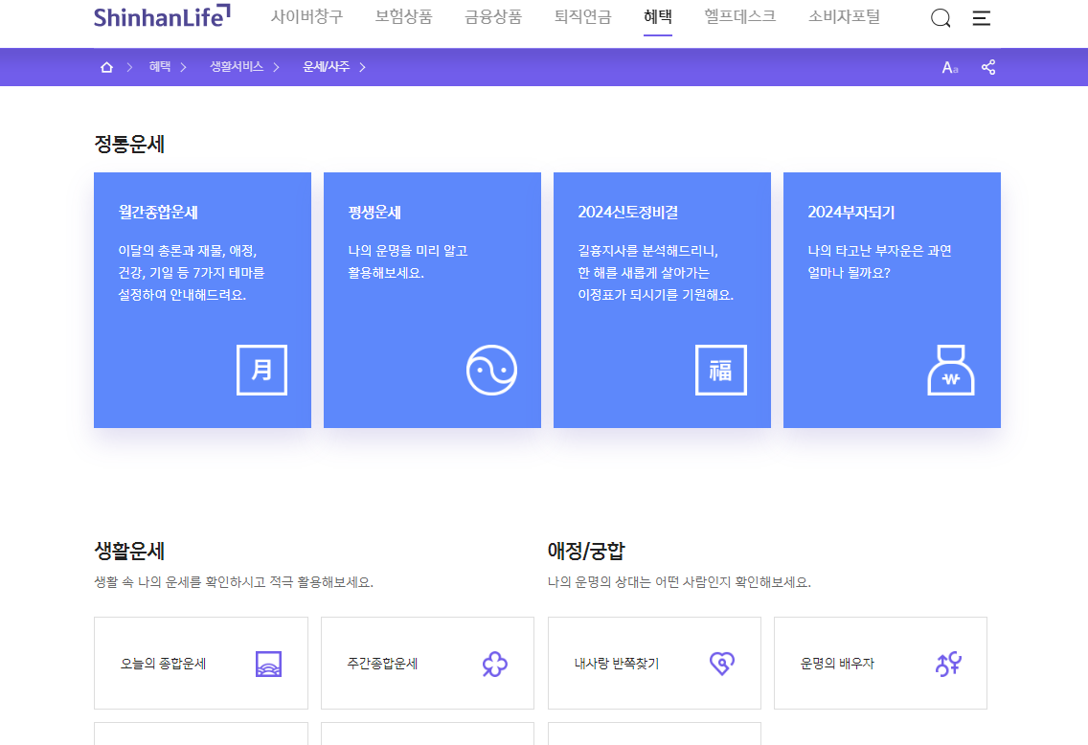Viewport: 1088px width, 745px height.
Task: Open the search magnifier icon
Action: (941, 18)
